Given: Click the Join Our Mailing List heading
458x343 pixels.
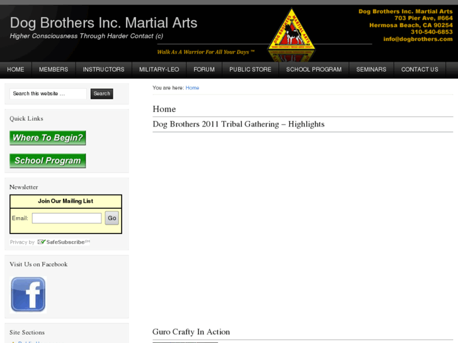Looking at the screenshot, I should (66, 201).
